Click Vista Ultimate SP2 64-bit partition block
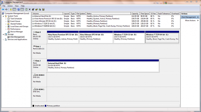The width and height of the screenshot is (201, 112). [x=96, y=37]
